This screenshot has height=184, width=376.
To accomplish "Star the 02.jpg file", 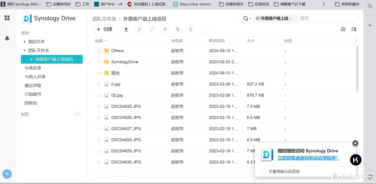I will 99,95.
